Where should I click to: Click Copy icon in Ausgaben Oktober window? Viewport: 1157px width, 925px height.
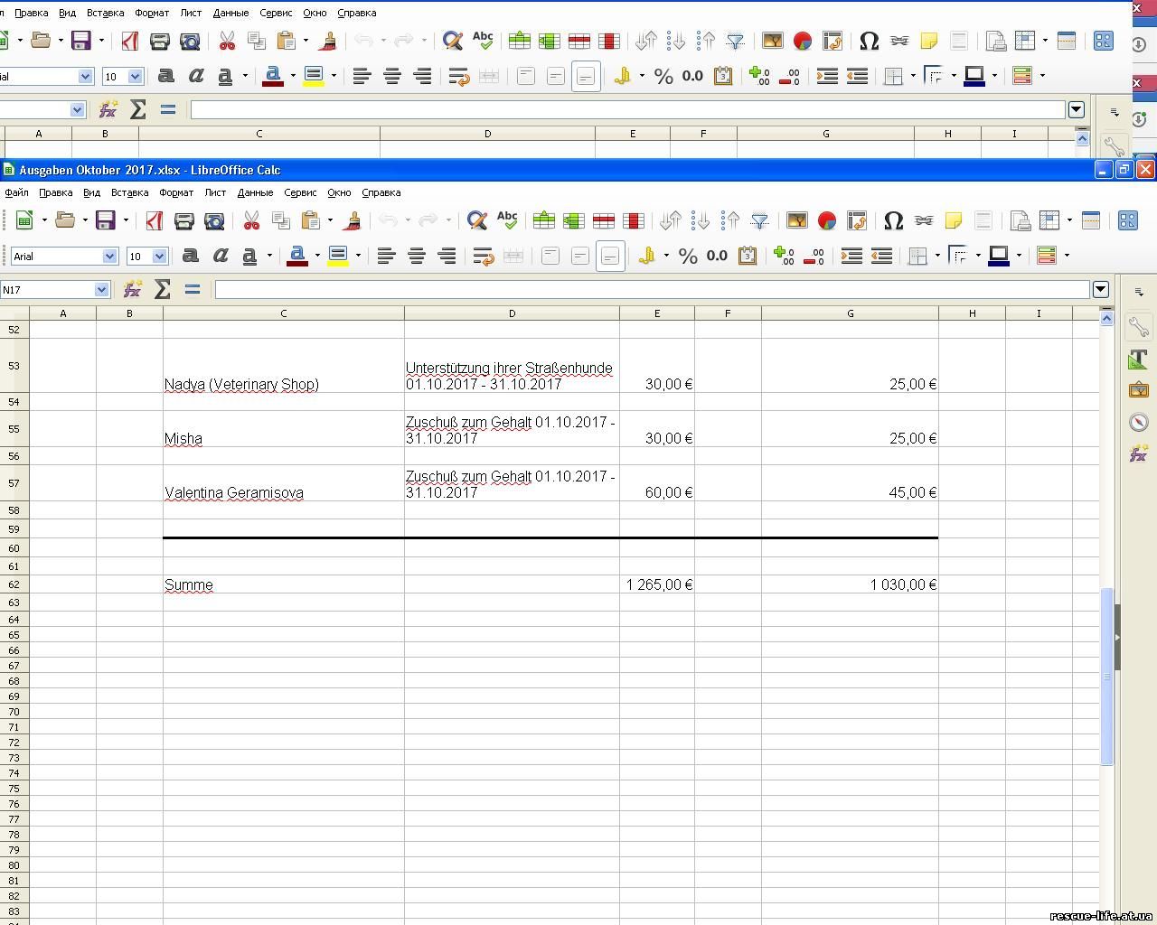click(x=281, y=220)
